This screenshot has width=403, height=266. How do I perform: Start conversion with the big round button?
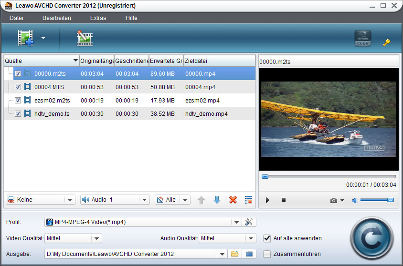point(372,238)
